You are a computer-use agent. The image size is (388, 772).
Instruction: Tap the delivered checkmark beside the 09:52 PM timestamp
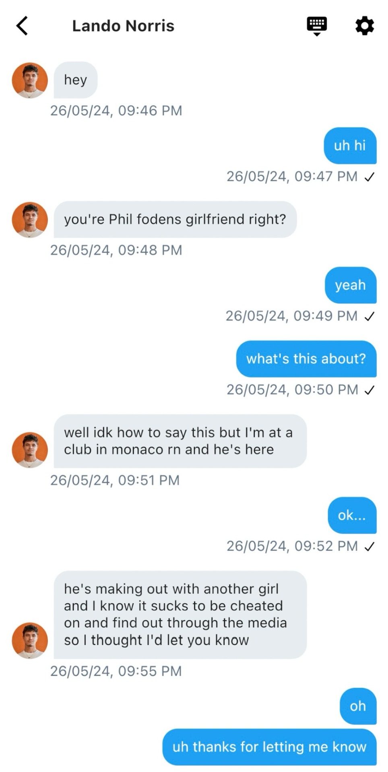369,546
